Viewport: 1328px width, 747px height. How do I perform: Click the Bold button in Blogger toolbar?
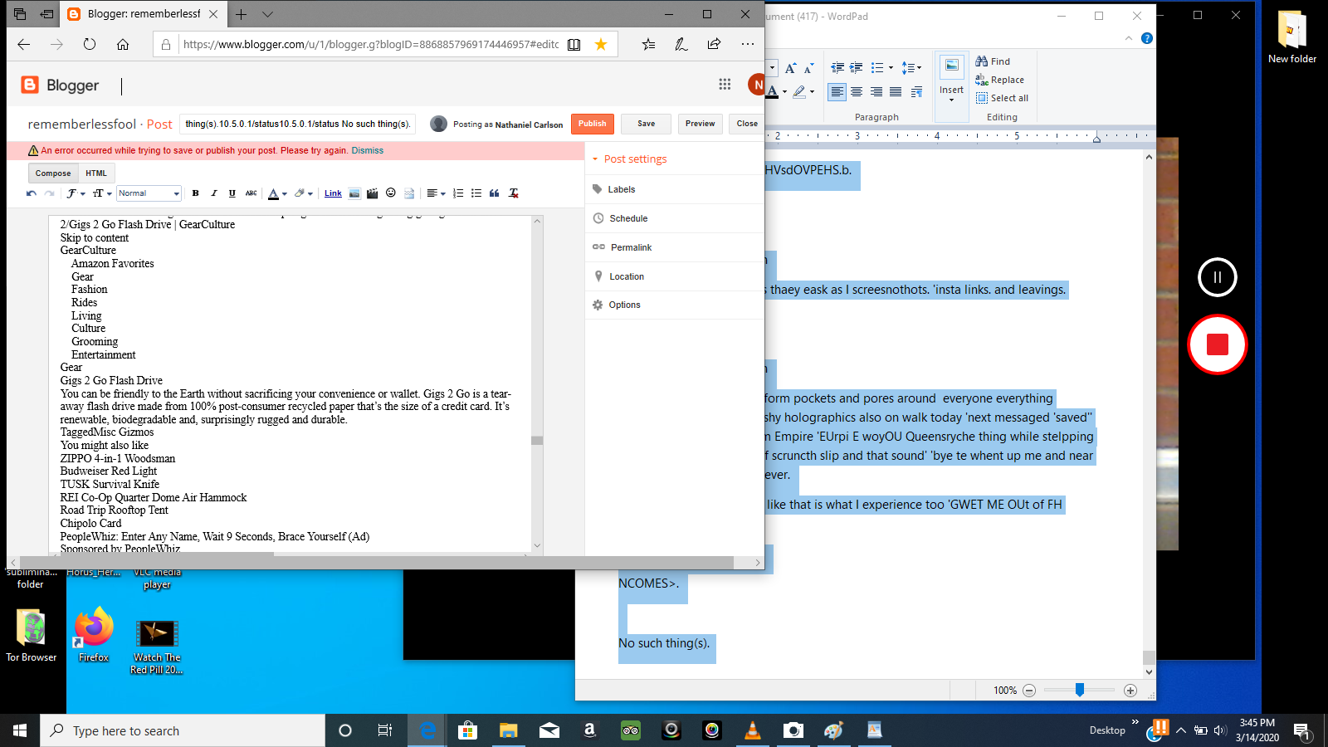coord(196,193)
